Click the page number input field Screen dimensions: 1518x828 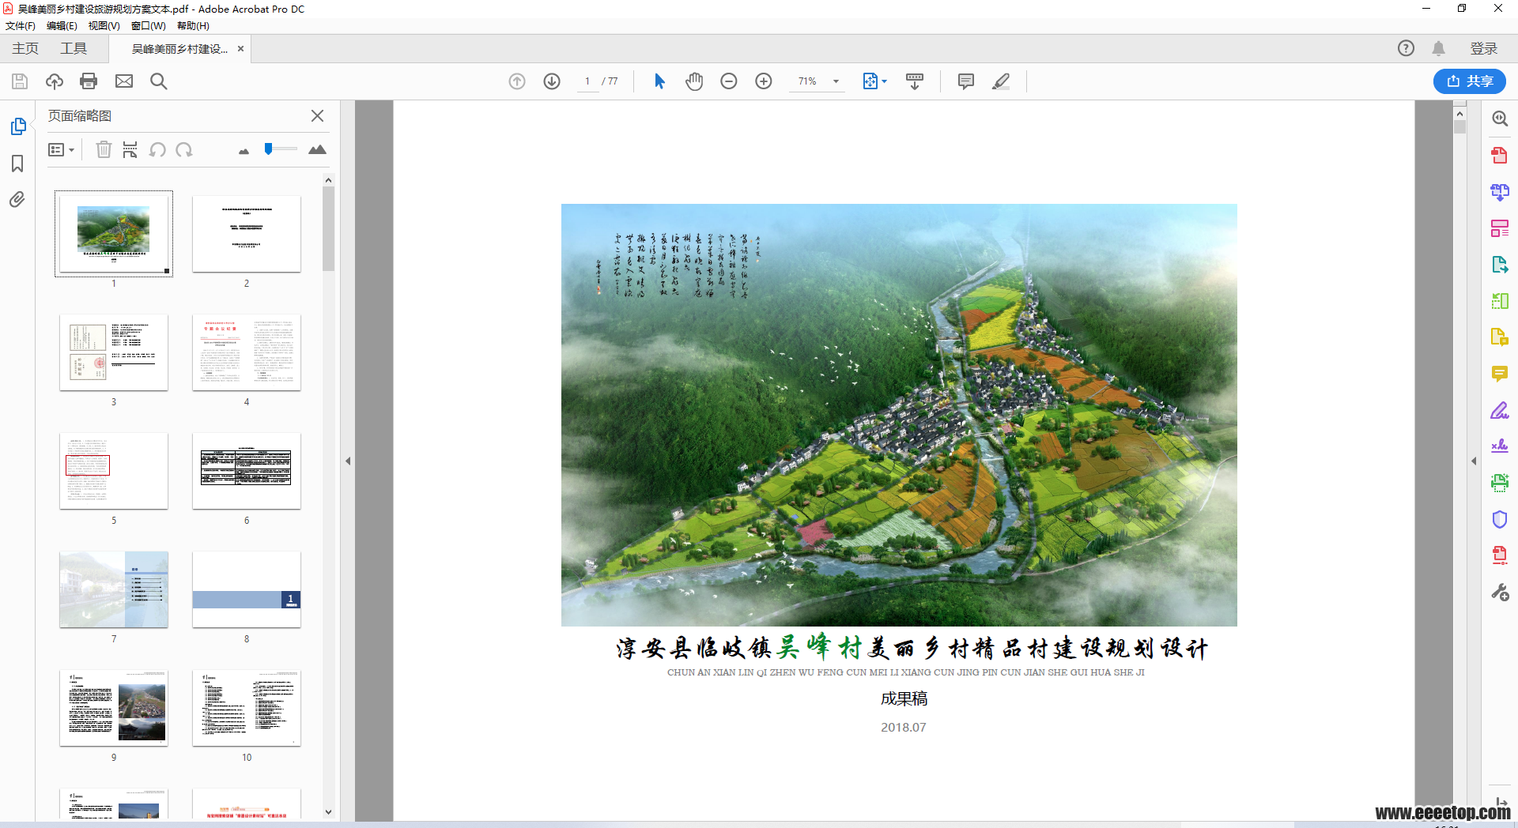[x=587, y=81]
